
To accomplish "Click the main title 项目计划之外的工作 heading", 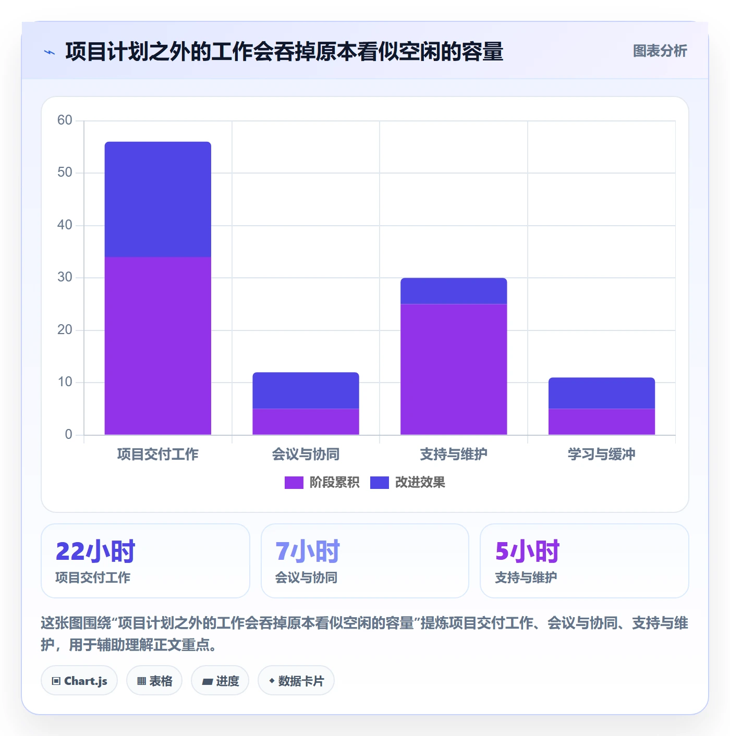I will [x=284, y=52].
